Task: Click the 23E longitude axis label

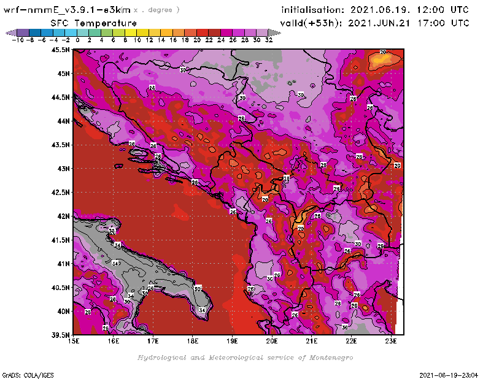Action: 391,341
